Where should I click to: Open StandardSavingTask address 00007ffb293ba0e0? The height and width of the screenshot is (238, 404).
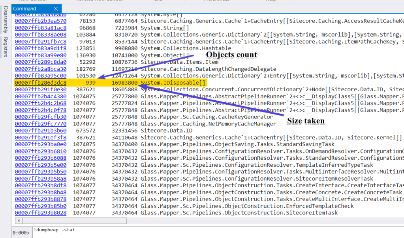[40, 144]
